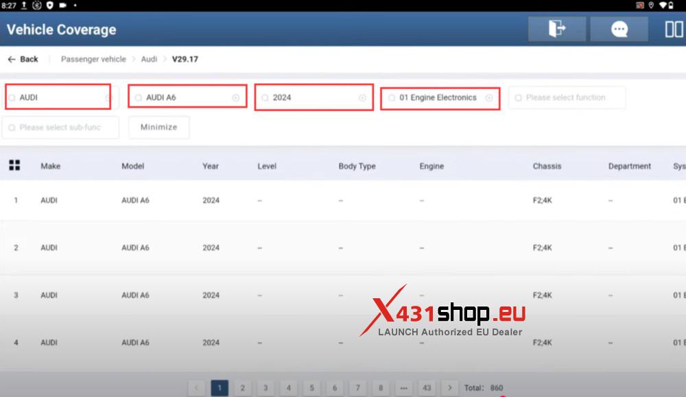
Task: Expand the ellipsis in pagination
Action: click(404, 387)
